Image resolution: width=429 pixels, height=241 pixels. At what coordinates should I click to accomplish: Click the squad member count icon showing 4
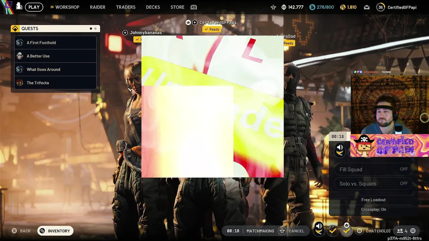pos(402,231)
